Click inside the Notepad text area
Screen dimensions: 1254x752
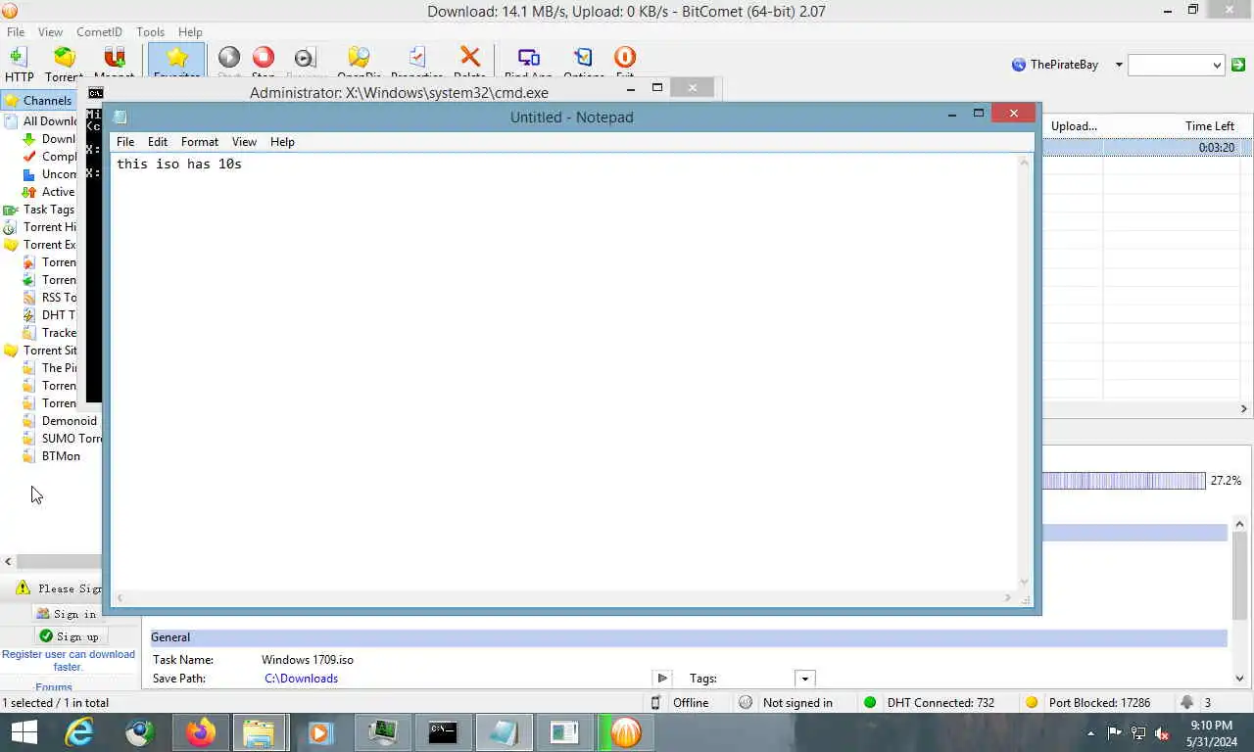pos(564,372)
